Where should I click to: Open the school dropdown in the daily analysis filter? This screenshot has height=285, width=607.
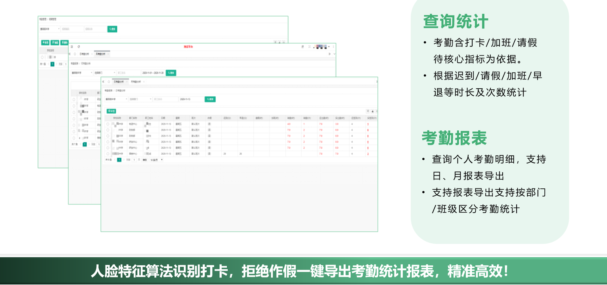(116, 99)
